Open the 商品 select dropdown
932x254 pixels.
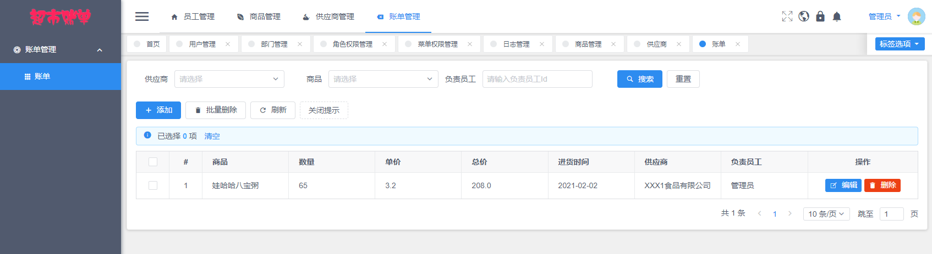(x=383, y=79)
